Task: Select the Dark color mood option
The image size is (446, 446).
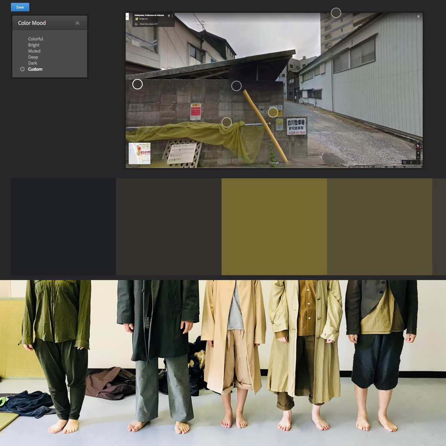Action: [33, 63]
